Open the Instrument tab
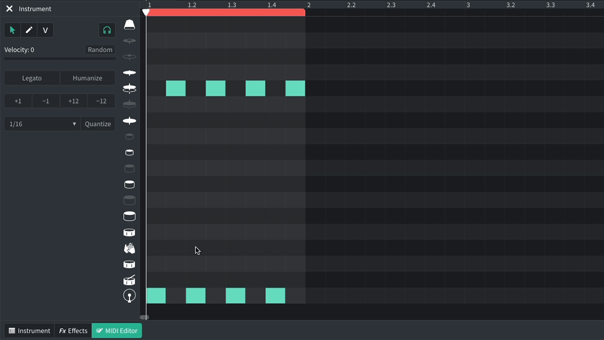This screenshot has width=604, height=340. coord(29,330)
